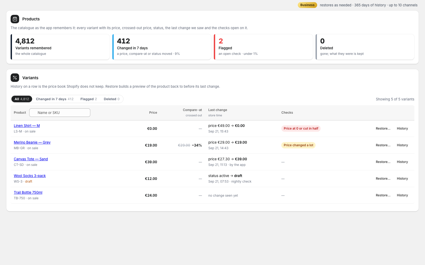Viewport: 425px width, 265px height.
Task: Select the 412 Changed in 7 days card
Action: pos(162,47)
